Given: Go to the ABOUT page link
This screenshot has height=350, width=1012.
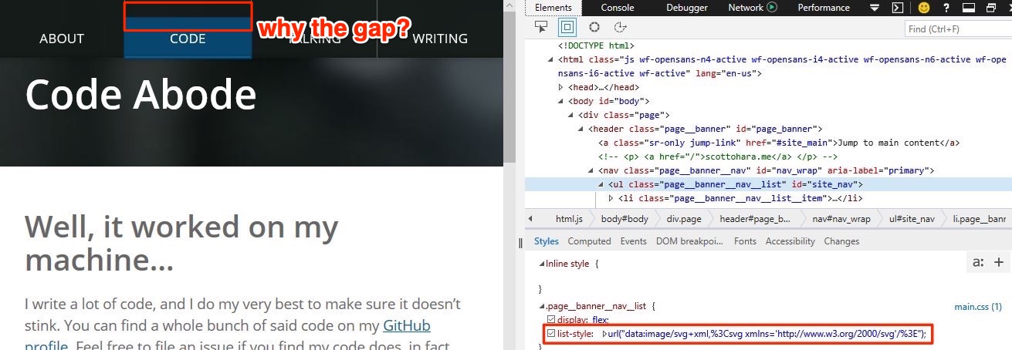Looking at the screenshot, I should (62, 38).
